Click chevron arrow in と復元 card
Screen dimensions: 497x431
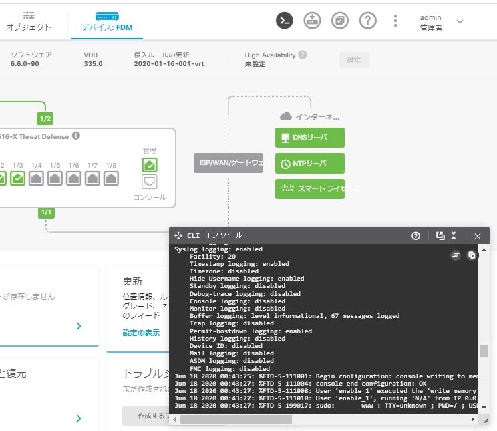(79, 418)
